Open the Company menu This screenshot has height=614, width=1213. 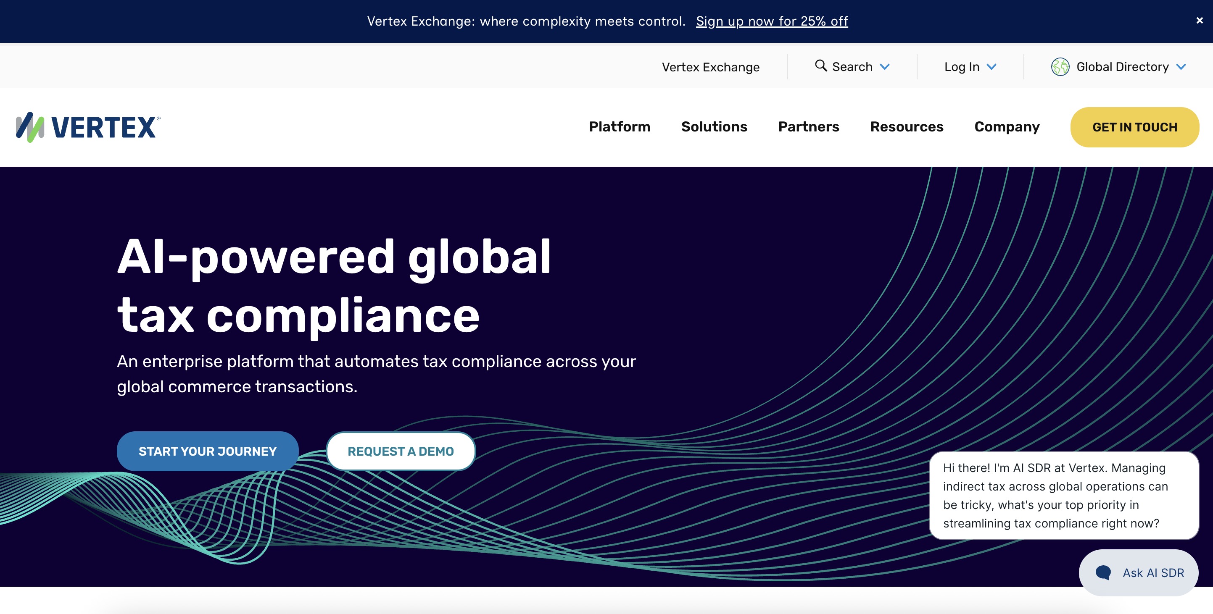[1007, 127]
